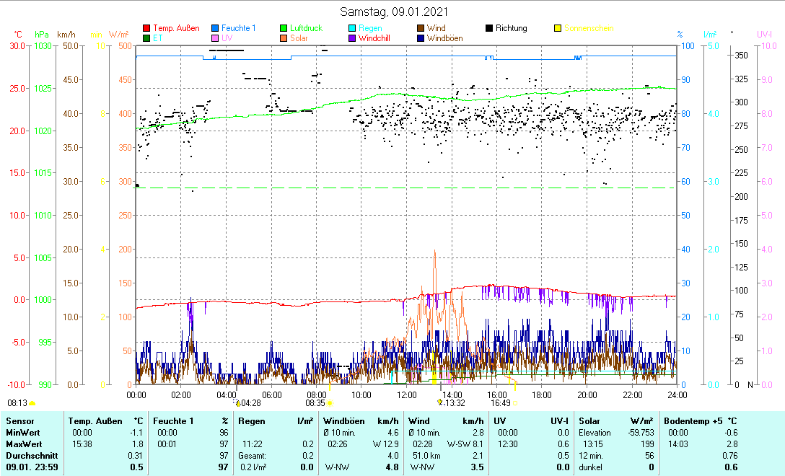Click the 13:32 time marker below the chart
Screen dimensions: 785x476
point(454,403)
